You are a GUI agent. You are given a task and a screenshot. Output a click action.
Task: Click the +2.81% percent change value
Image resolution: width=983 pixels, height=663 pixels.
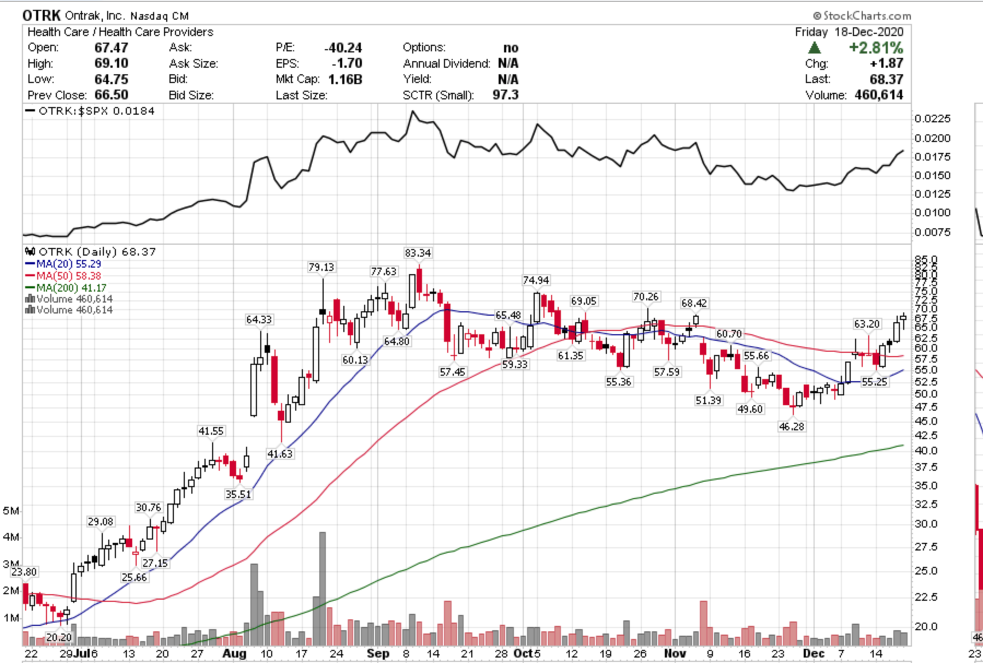click(876, 48)
